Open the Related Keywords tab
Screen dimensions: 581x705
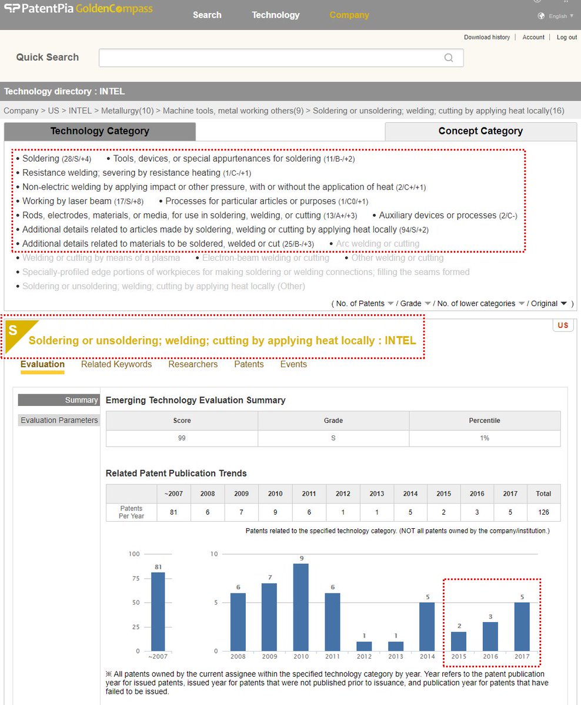pos(116,364)
